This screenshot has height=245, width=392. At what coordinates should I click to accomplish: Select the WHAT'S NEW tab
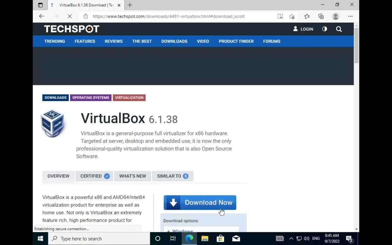[x=133, y=176]
